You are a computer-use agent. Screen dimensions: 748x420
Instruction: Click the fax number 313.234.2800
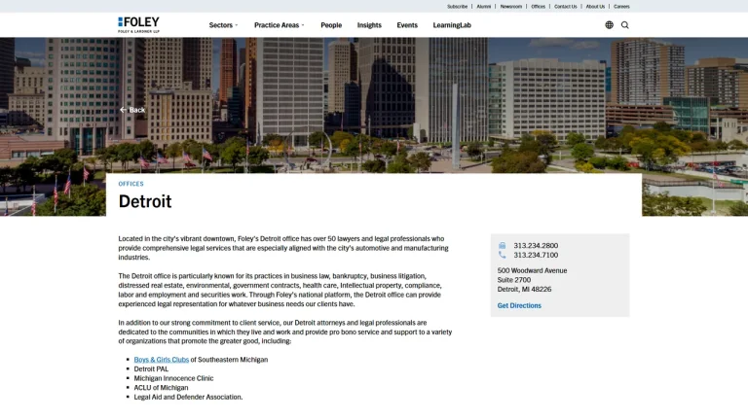tap(536, 246)
